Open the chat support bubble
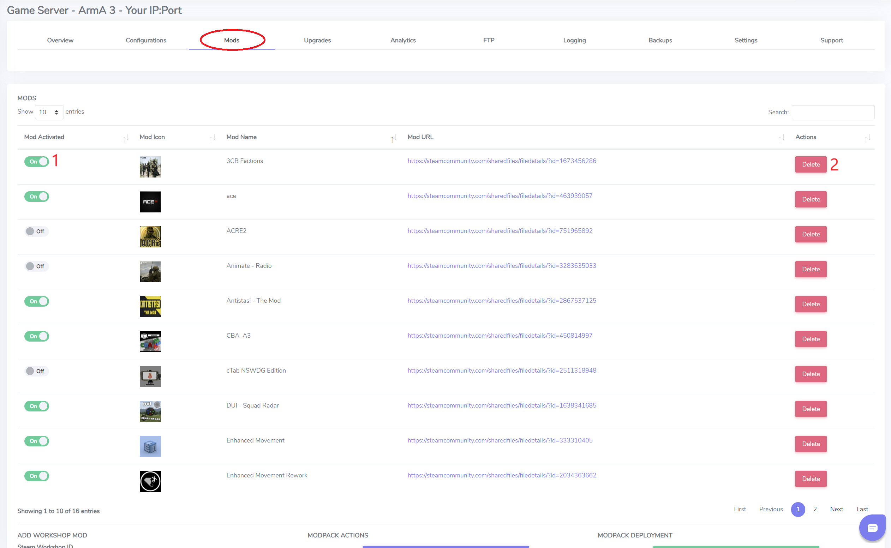This screenshot has width=891, height=548. pos(872,527)
